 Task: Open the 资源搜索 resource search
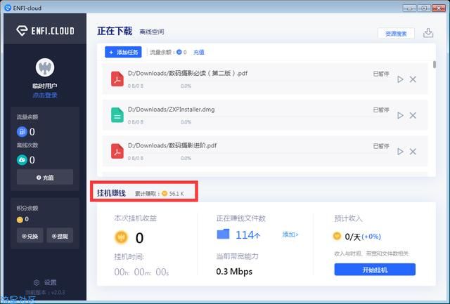(396, 34)
